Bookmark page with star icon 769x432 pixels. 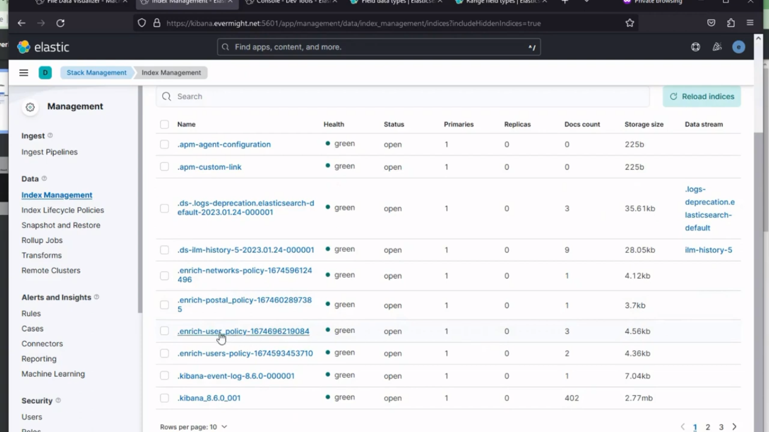(629, 23)
